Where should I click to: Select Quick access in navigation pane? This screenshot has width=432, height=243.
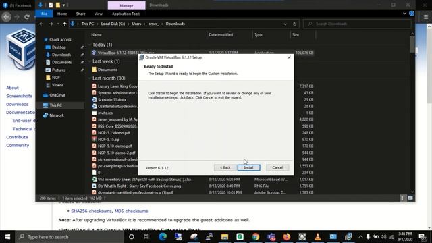click(x=60, y=40)
